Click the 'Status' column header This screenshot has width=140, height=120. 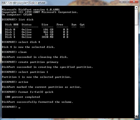(27, 25)
